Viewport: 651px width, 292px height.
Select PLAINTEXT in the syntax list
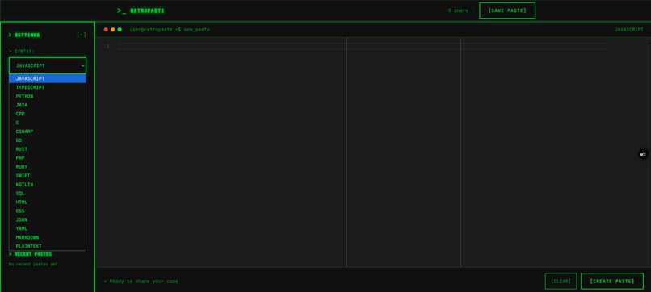48,246
